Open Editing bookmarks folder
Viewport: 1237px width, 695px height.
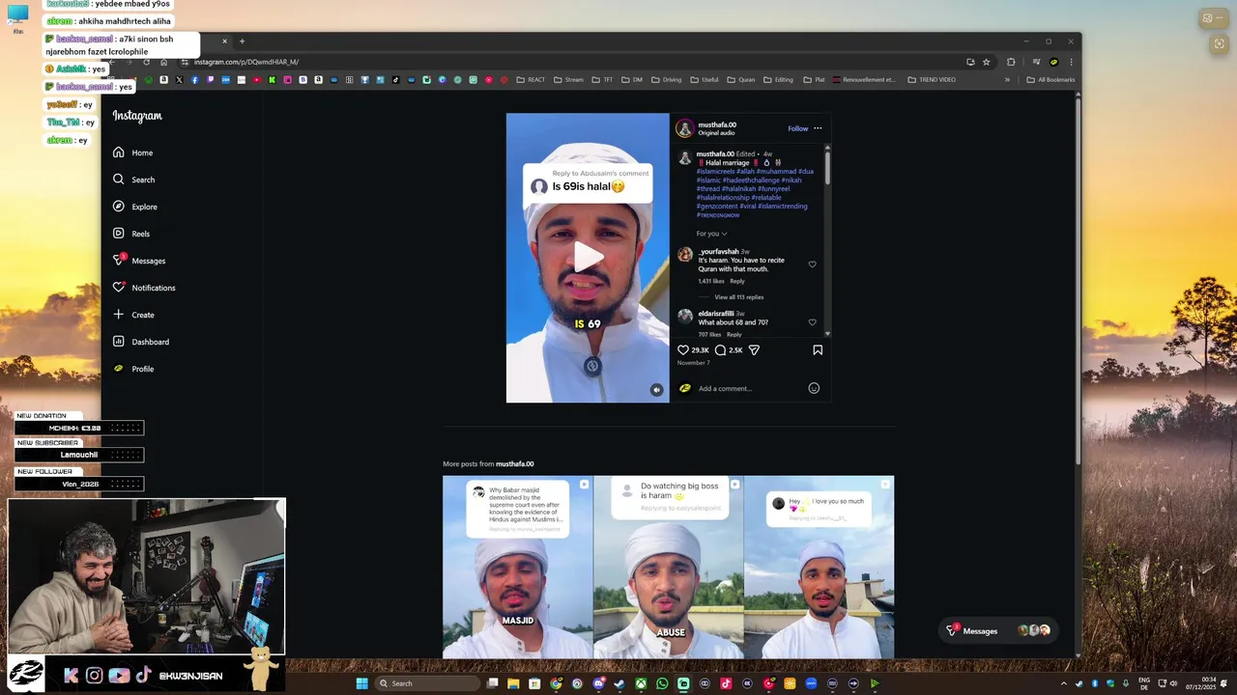click(x=778, y=79)
